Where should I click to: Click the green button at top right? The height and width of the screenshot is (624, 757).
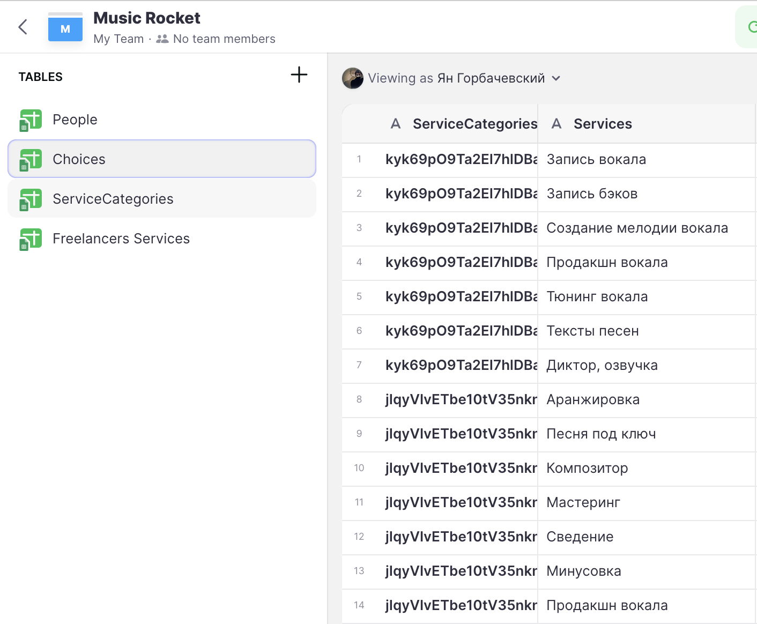(746, 27)
